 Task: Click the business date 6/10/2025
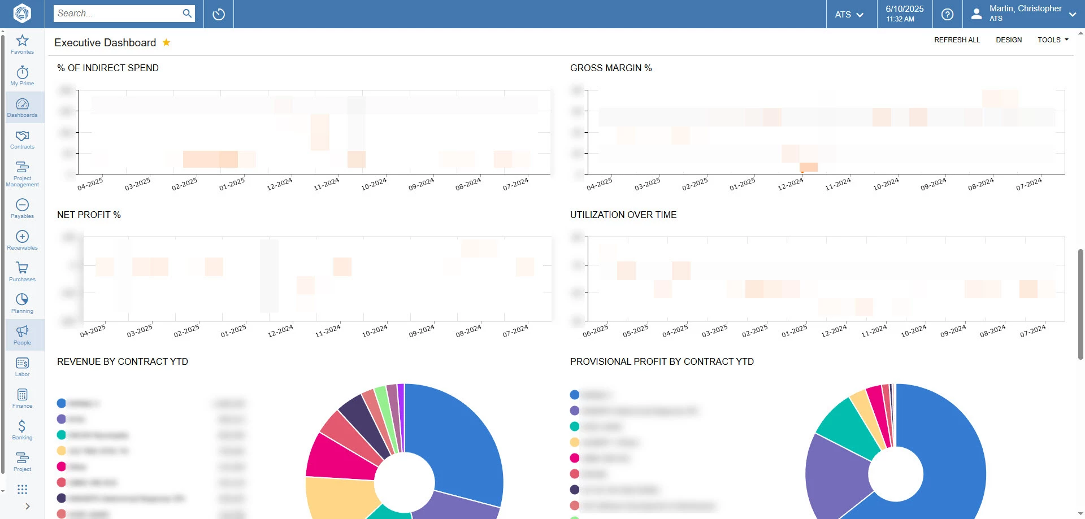point(904,9)
